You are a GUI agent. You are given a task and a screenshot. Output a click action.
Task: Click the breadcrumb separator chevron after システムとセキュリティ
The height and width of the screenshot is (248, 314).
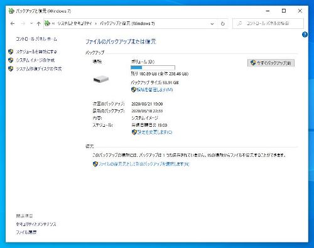(96, 24)
